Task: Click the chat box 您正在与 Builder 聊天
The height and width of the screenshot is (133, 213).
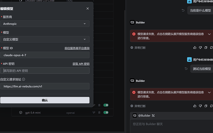Action: tap(171, 126)
